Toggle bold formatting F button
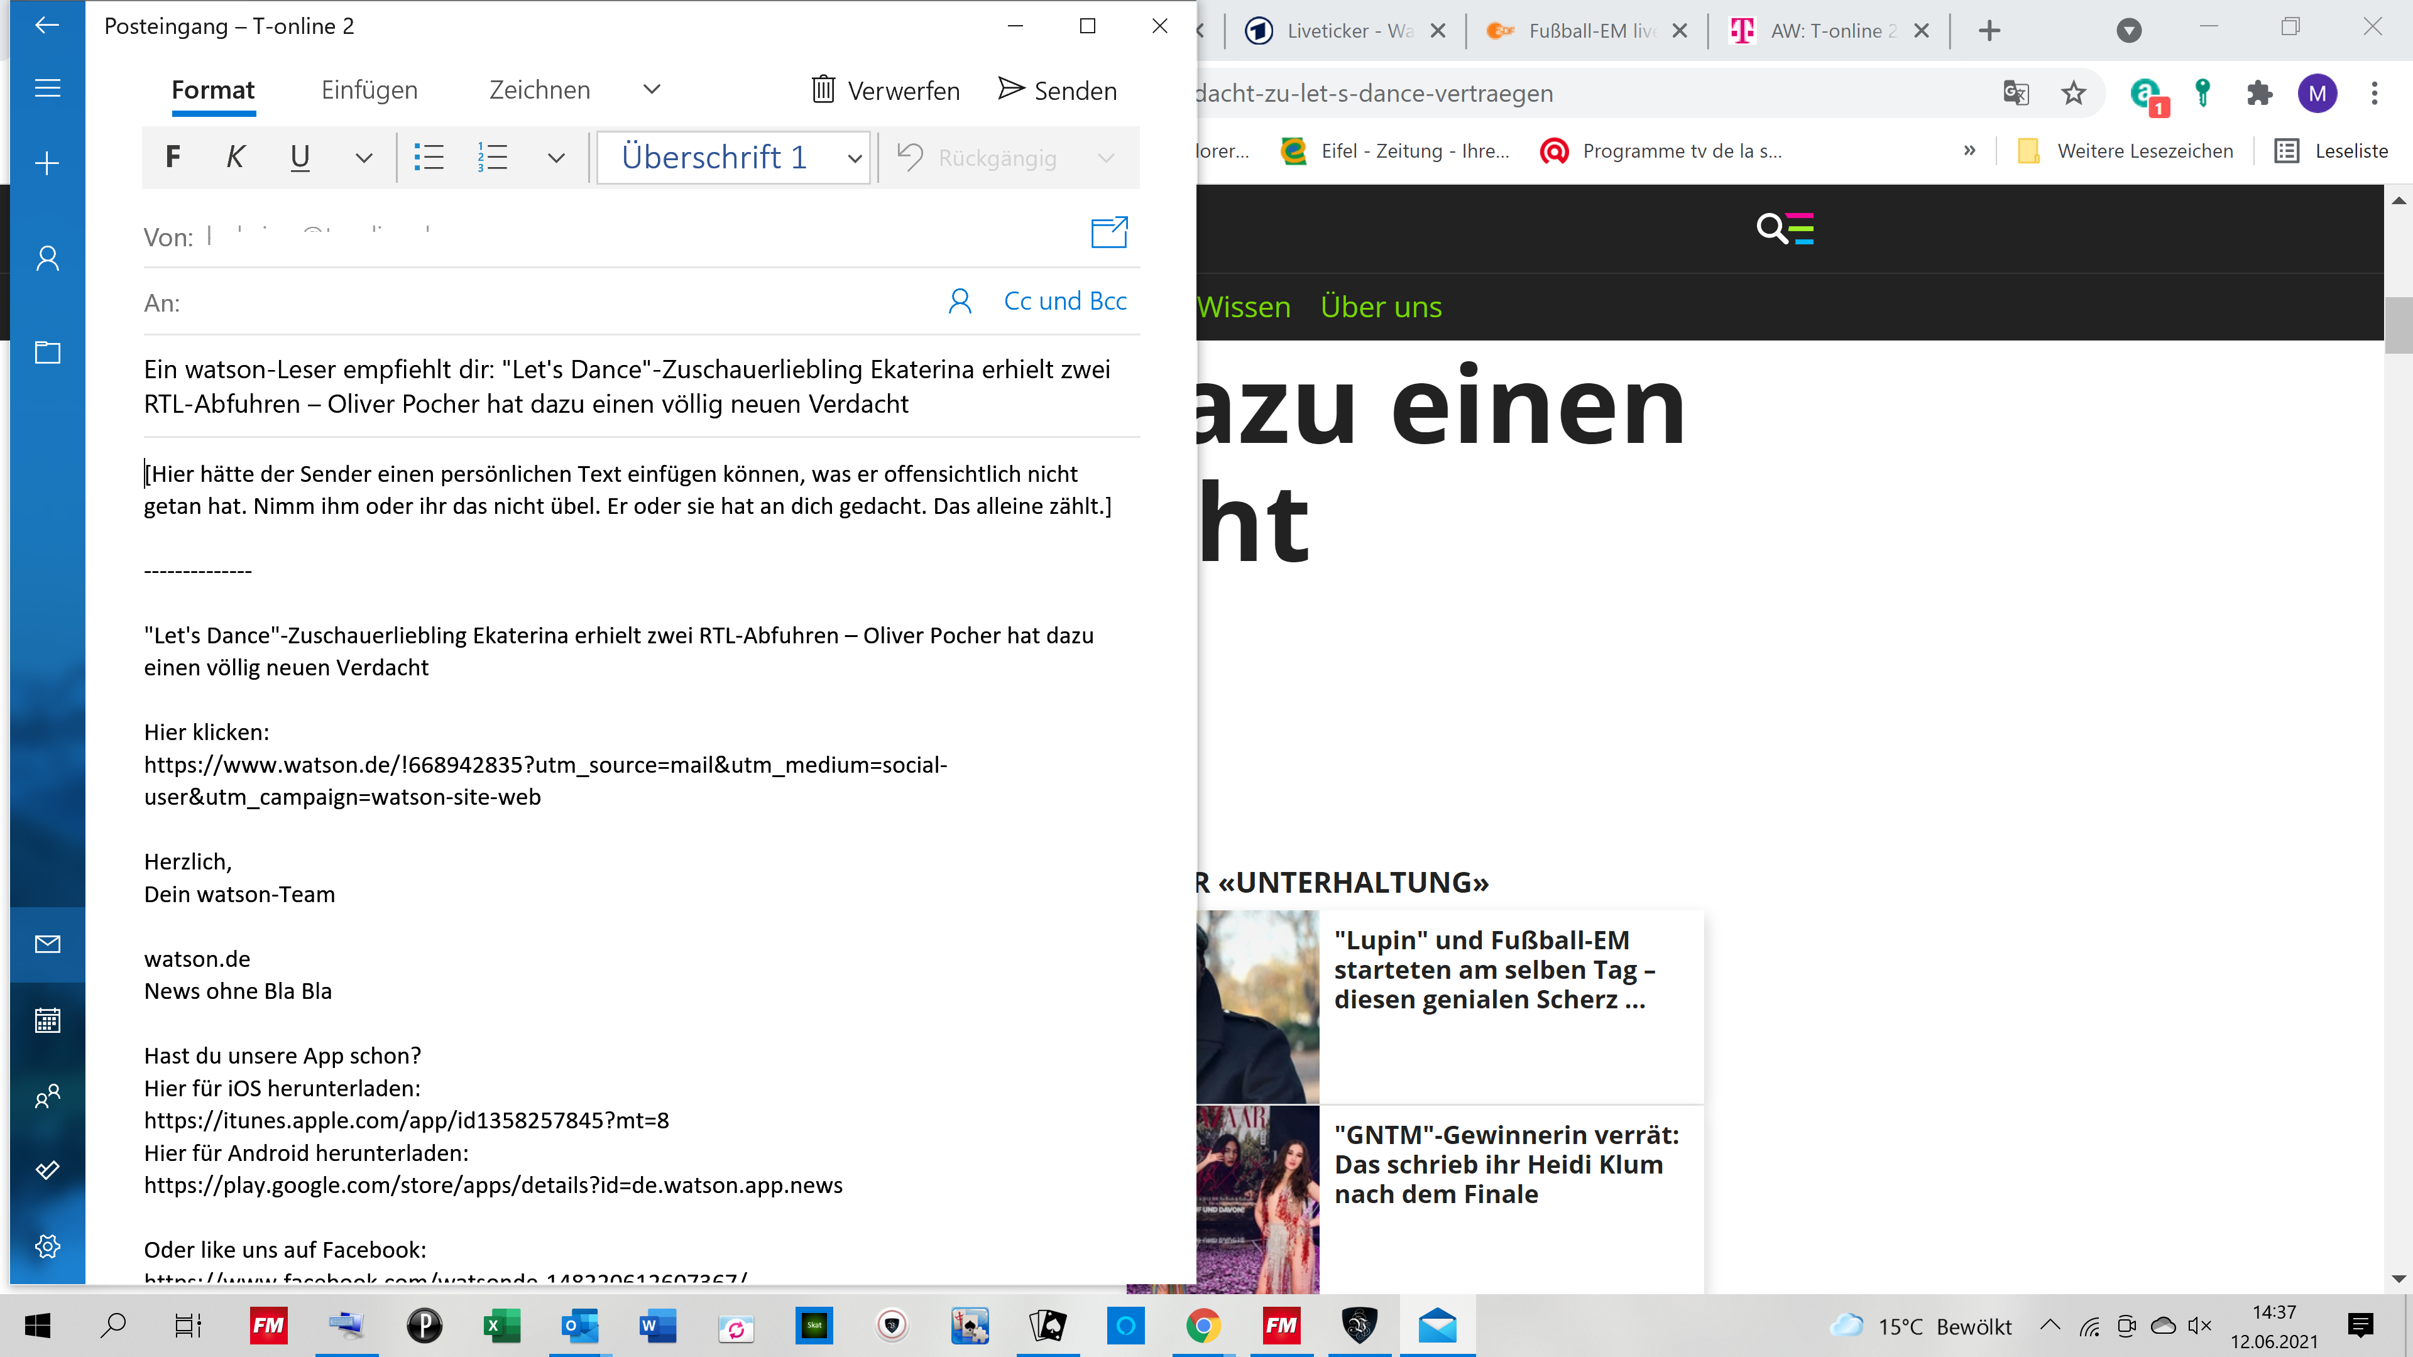2413x1357 pixels. 172,156
